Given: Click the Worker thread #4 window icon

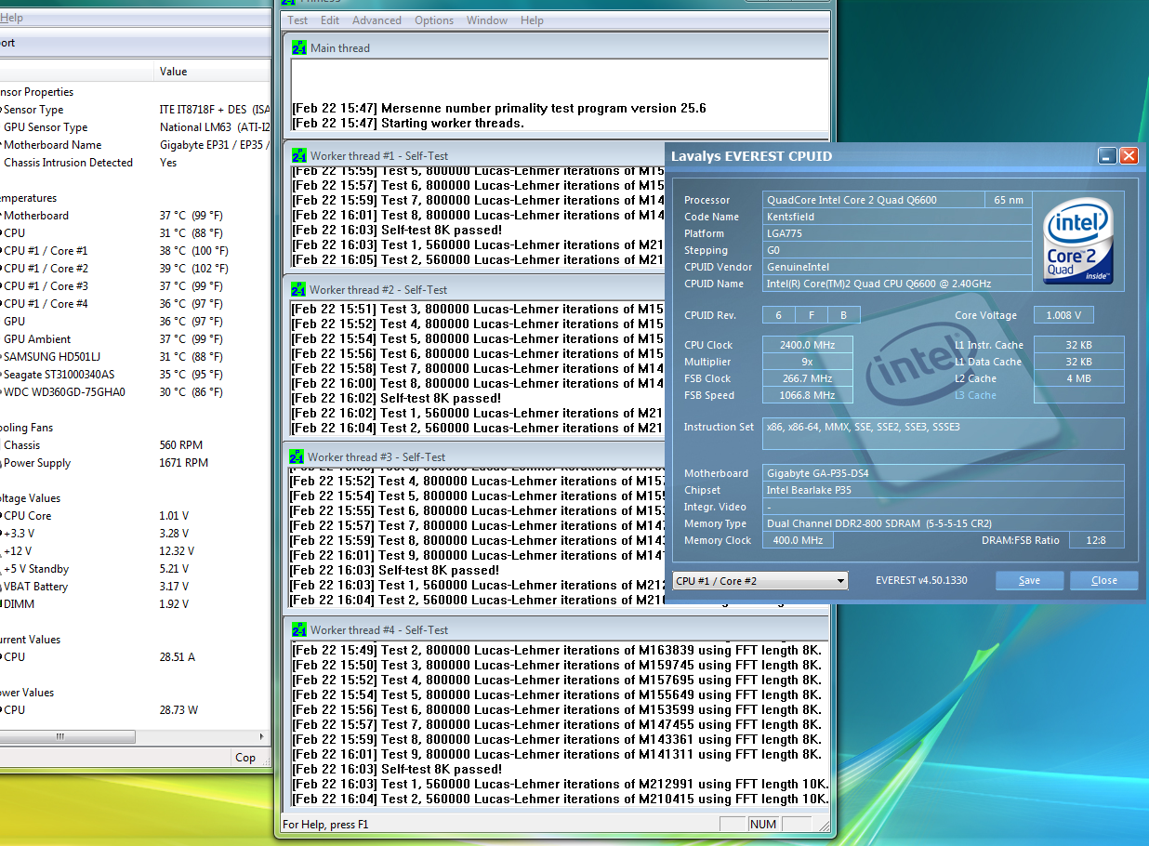Looking at the screenshot, I should 297,629.
